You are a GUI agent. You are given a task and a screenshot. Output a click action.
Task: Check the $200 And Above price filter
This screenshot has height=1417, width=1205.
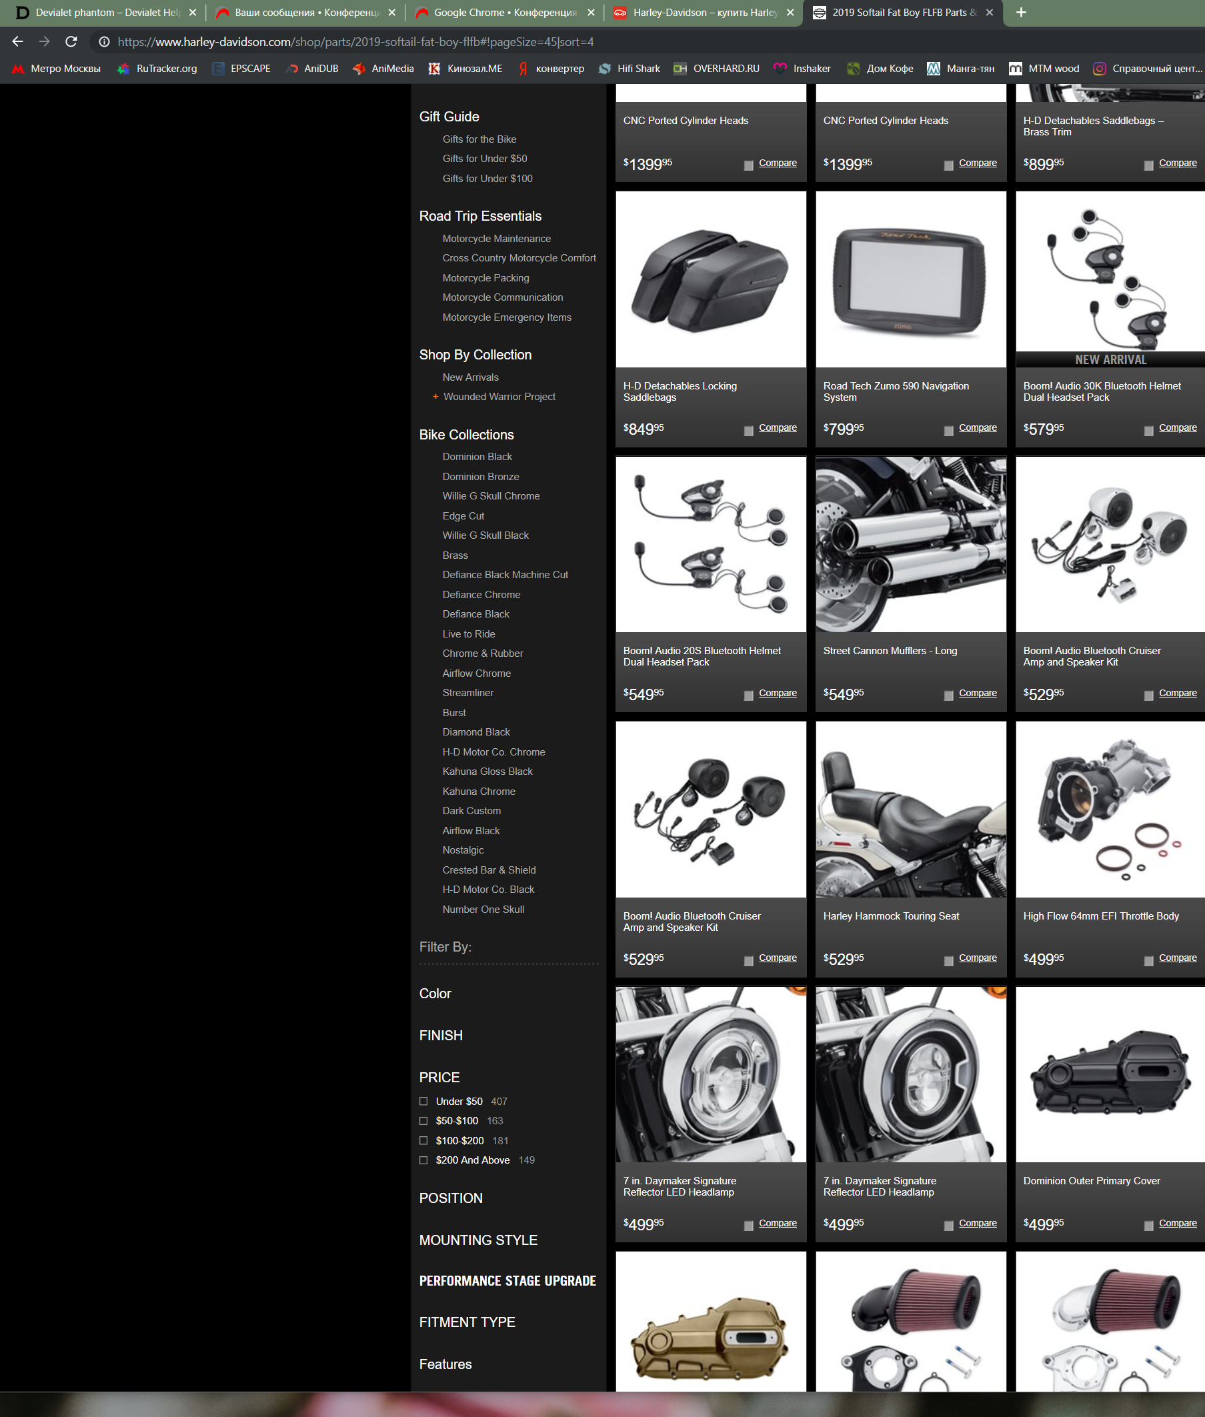[423, 1160]
